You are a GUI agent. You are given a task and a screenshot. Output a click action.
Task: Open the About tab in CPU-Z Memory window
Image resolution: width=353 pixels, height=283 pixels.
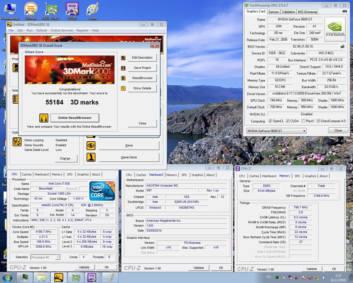tap(323, 176)
